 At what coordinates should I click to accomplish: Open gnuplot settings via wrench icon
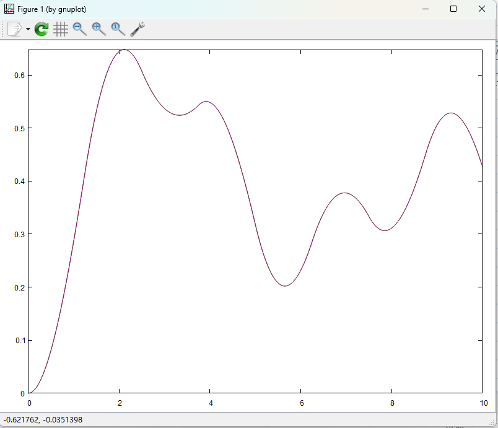[138, 28]
